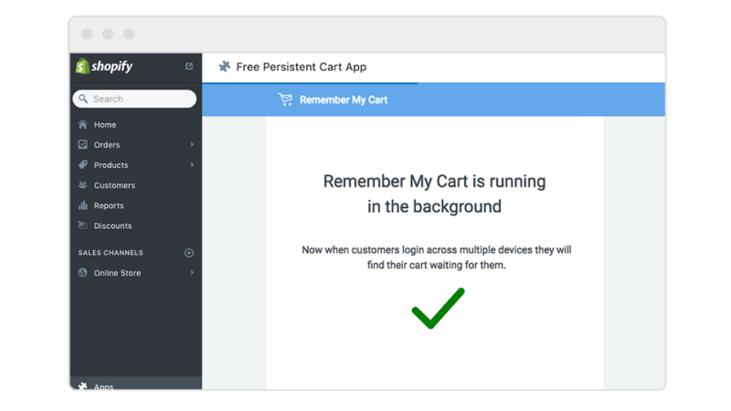Expand the Products submenu chevron
Image resolution: width=731 pixels, height=411 pixels.
pos(192,164)
